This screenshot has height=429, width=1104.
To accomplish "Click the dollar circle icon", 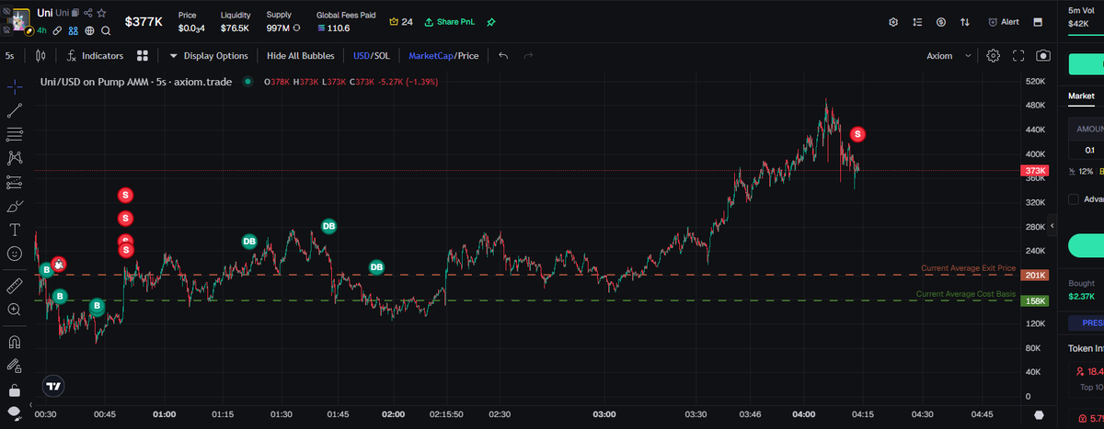I will pos(941,21).
